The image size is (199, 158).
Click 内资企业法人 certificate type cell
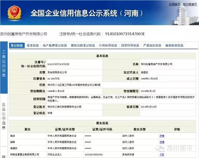tap(55, 155)
